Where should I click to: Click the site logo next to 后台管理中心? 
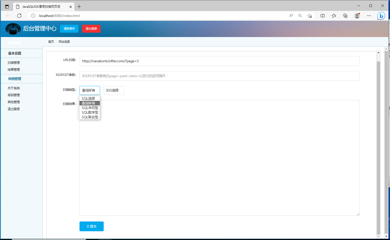click(x=13, y=29)
